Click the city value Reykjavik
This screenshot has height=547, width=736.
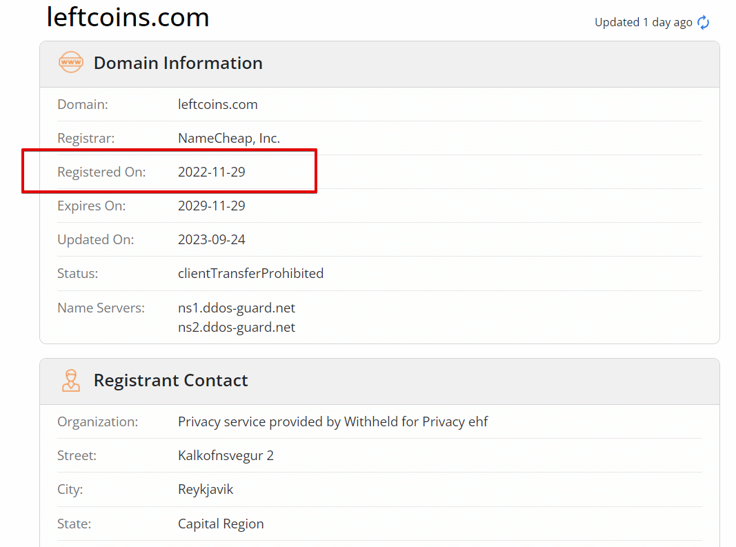point(206,489)
